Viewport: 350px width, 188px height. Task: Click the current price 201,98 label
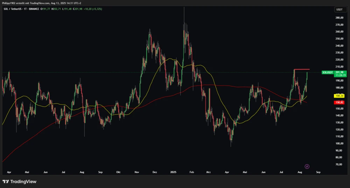point(339,72)
